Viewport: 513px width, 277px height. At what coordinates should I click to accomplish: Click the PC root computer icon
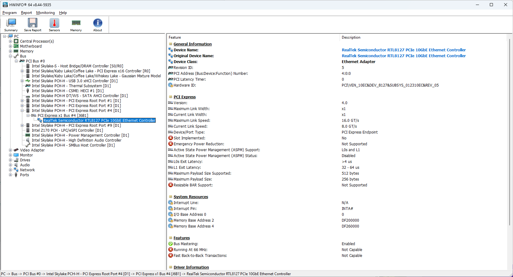[x=11, y=36]
